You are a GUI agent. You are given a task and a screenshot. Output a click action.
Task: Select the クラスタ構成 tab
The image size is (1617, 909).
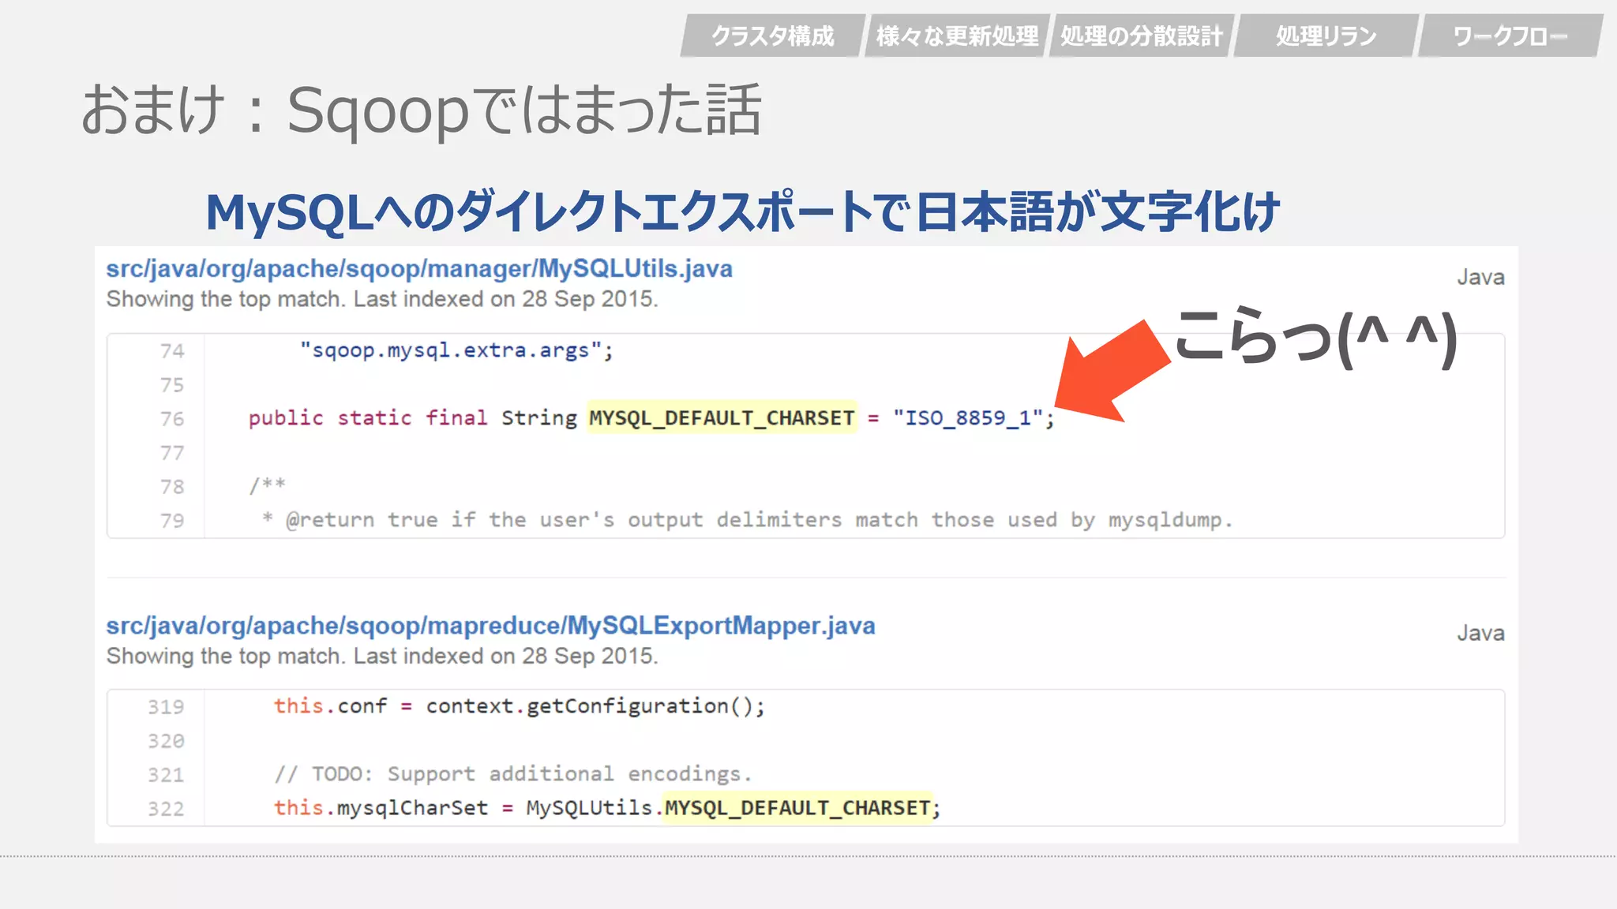pyautogui.click(x=773, y=36)
